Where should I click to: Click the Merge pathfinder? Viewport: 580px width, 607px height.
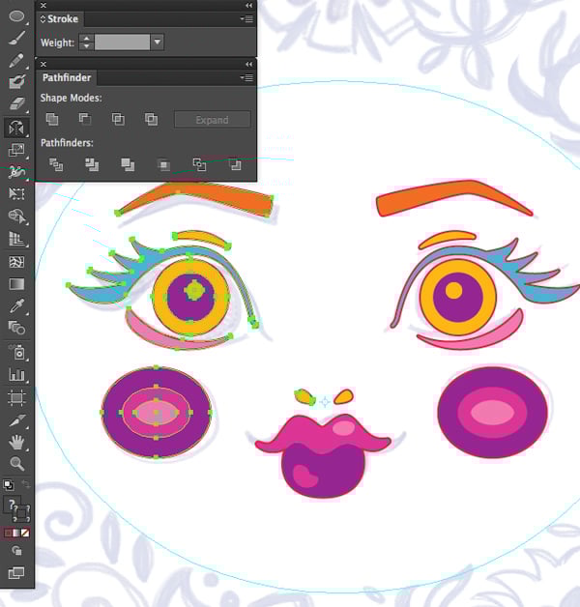(x=128, y=165)
